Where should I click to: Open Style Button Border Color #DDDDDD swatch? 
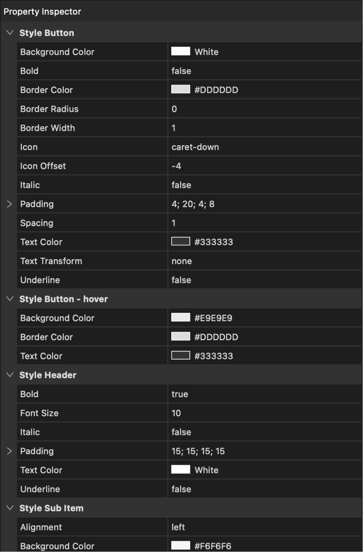click(x=181, y=90)
